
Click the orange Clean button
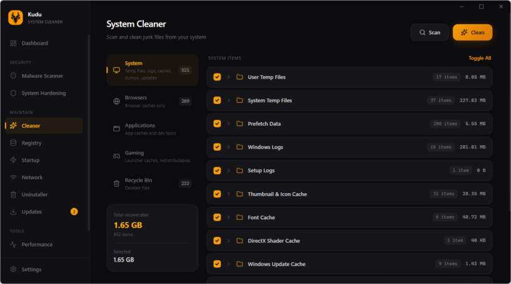[x=472, y=32]
